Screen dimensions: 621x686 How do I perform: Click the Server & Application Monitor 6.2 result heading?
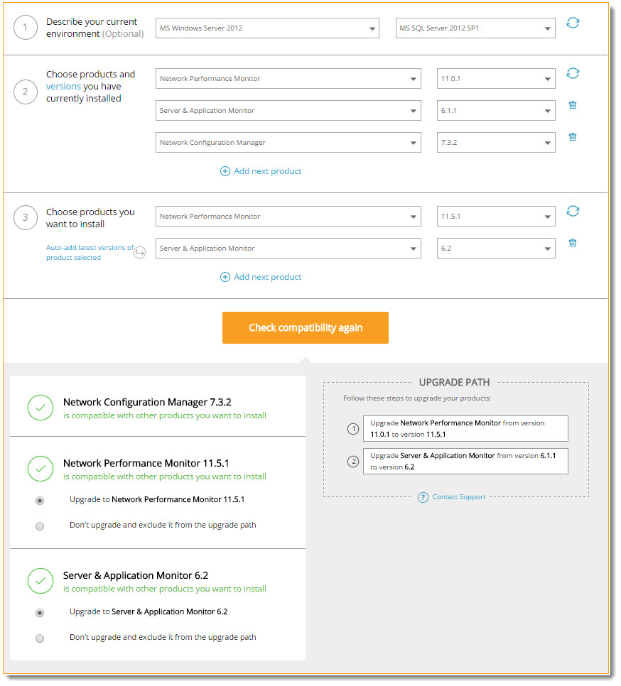136,575
